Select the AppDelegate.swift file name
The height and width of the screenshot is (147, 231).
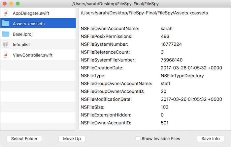point(31,13)
